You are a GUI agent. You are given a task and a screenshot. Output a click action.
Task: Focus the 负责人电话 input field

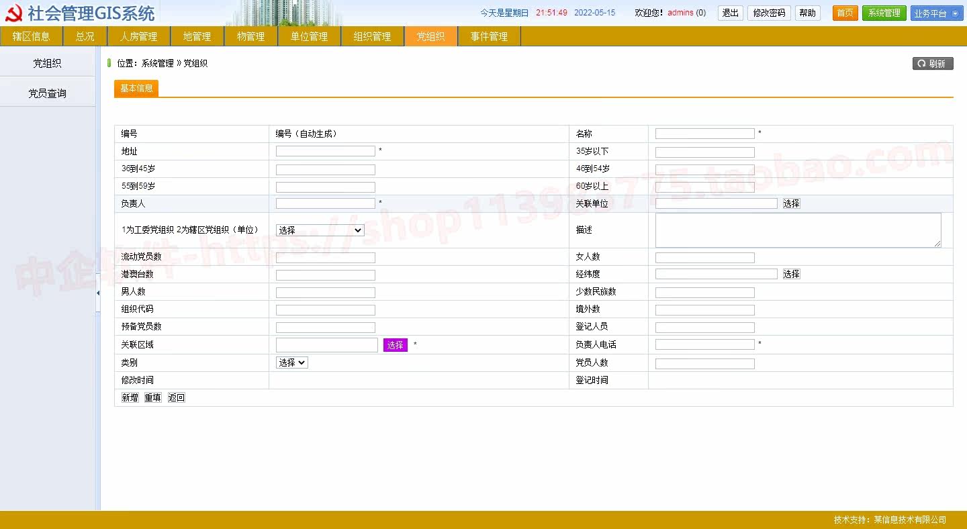point(705,344)
